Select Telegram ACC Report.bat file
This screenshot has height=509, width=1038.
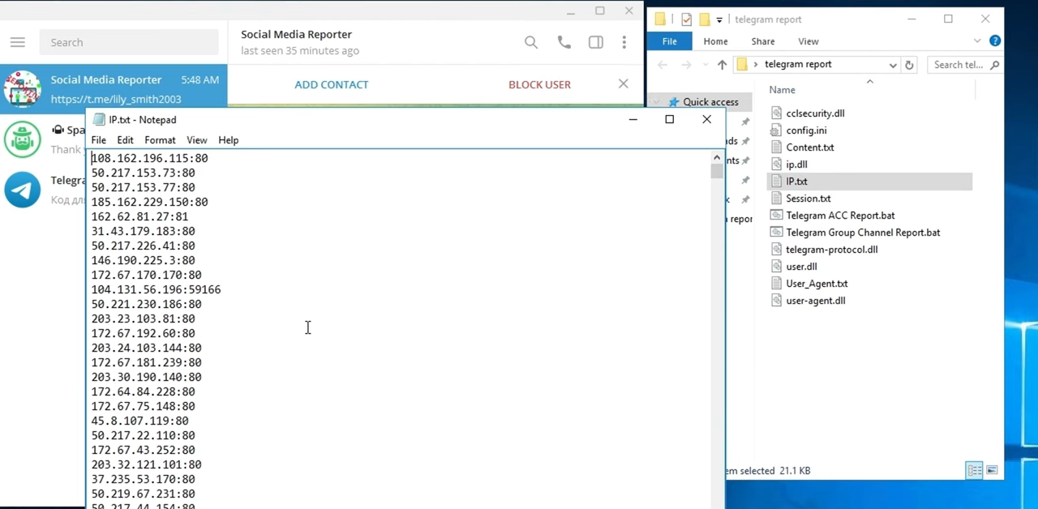click(840, 216)
